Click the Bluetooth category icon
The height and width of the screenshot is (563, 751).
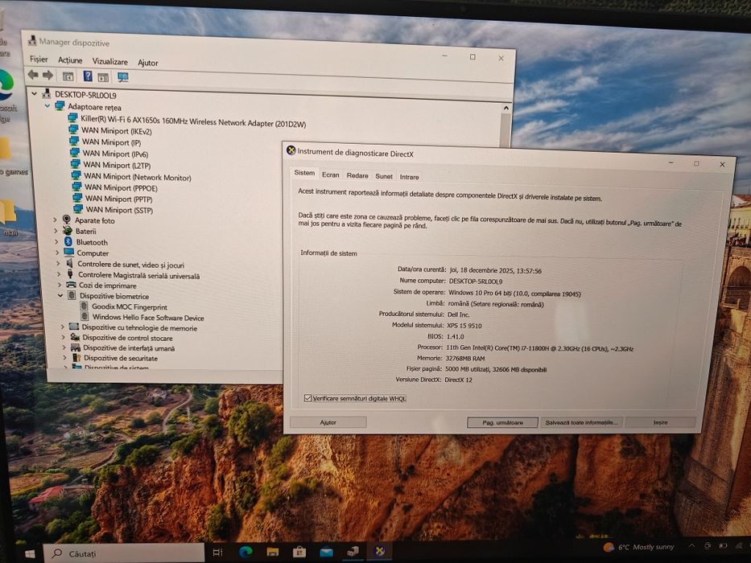pos(68,242)
